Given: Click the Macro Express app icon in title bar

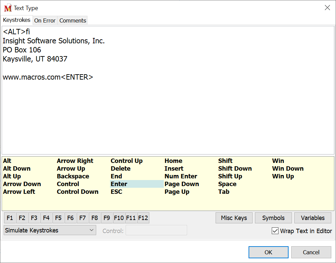Looking at the screenshot, I should (8, 8).
